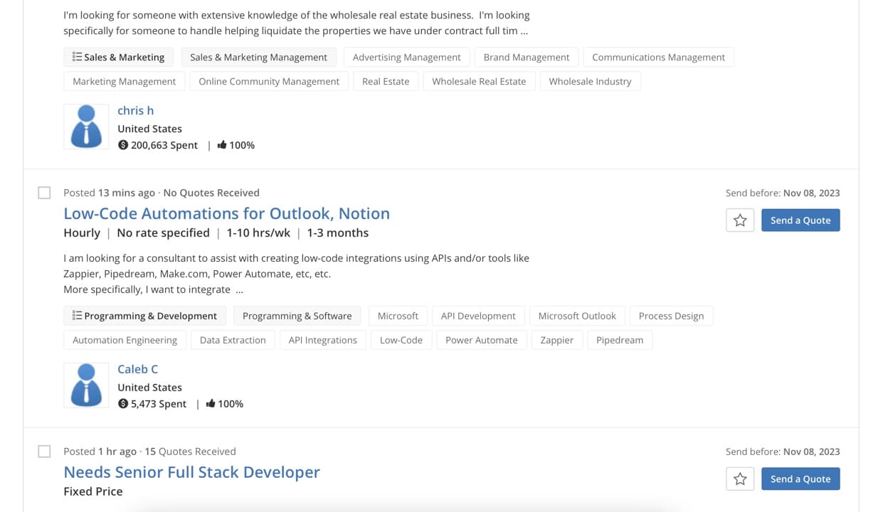
Task: Click the dollar icon beside chris h's 200,663 Spent
Action: 124,144
